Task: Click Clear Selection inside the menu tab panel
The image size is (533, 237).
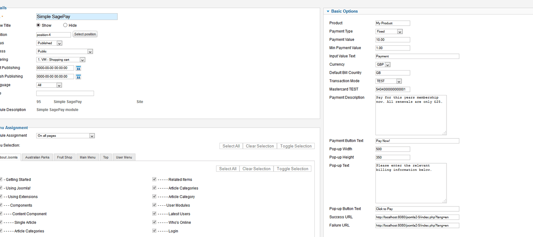Action: pos(256,169)
